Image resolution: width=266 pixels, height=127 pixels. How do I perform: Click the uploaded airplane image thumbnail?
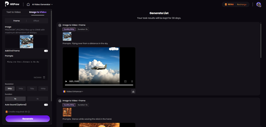pyautogui.click(x=26, y=42)
